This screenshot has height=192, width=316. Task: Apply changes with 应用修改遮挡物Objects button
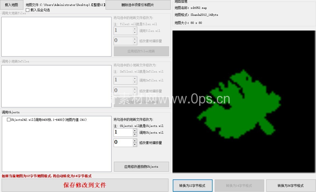click(141, 167)
